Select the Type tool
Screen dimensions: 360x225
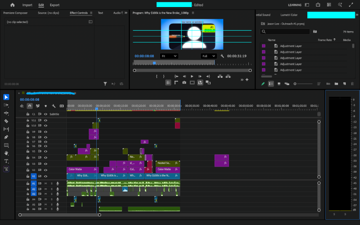coord(6,161)
